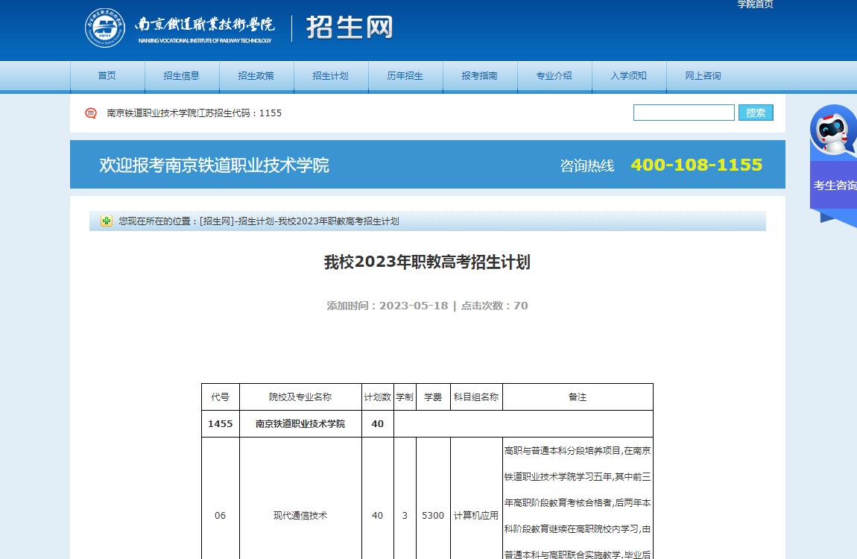857x559 pixels.
Task: Click the 学制 table header
Action: click(405, 397)
